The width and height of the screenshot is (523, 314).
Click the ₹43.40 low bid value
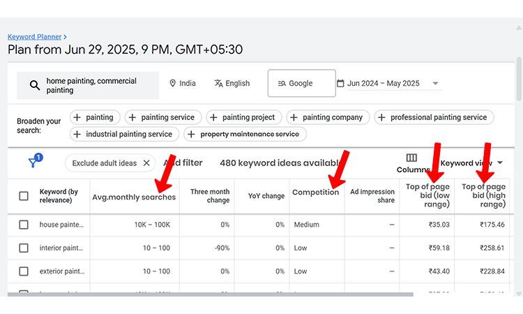[439, 271]
